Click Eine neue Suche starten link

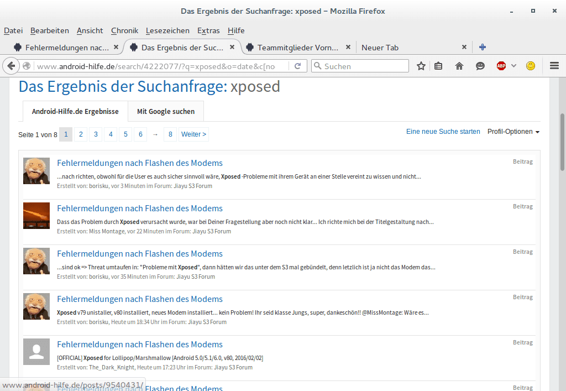[x=443, y=132]
